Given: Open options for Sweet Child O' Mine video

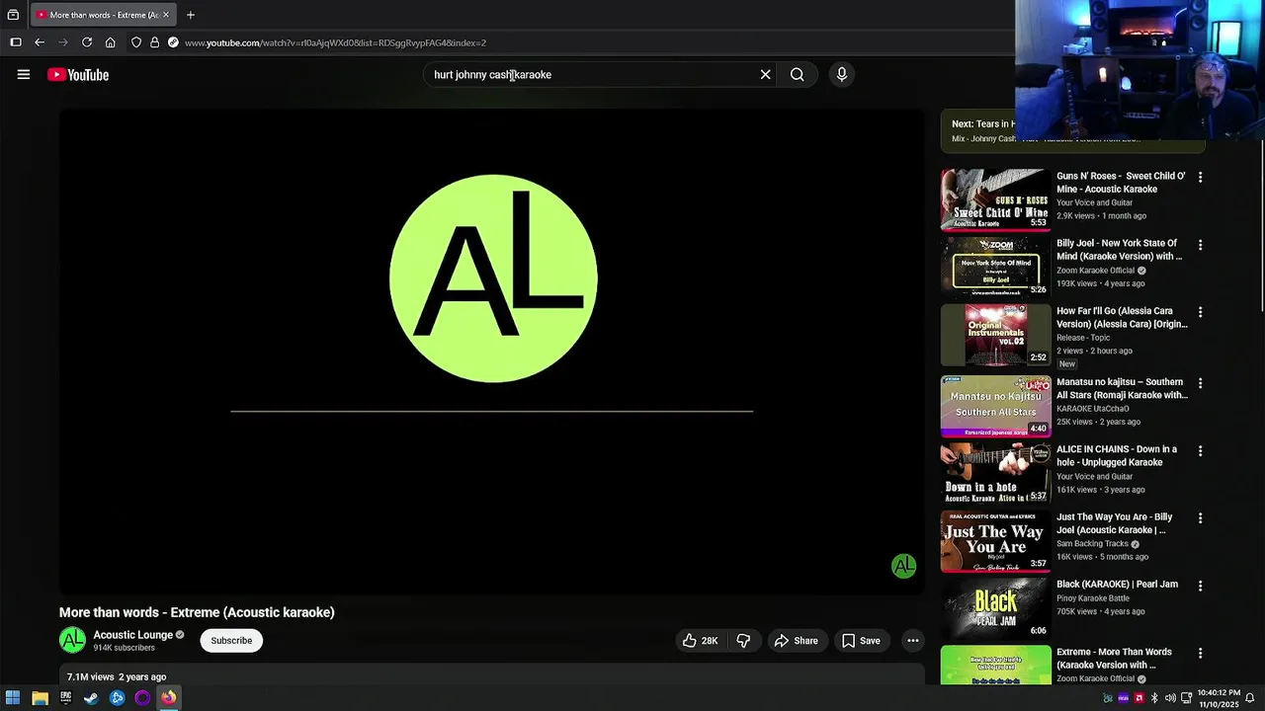Looking at the screenshot, I should (1200, 177).
